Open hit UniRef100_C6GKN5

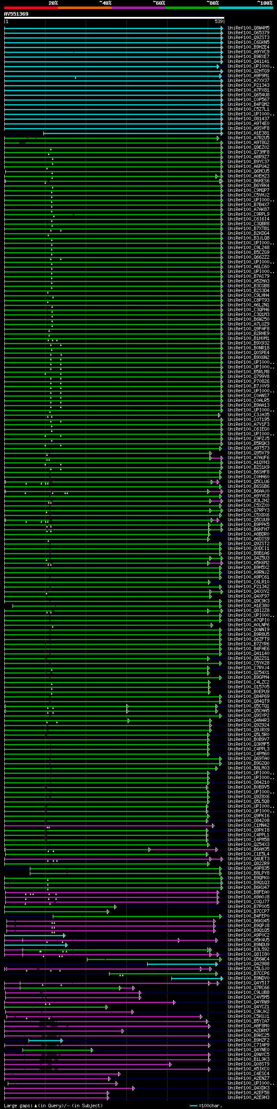[x=248, y=43]
